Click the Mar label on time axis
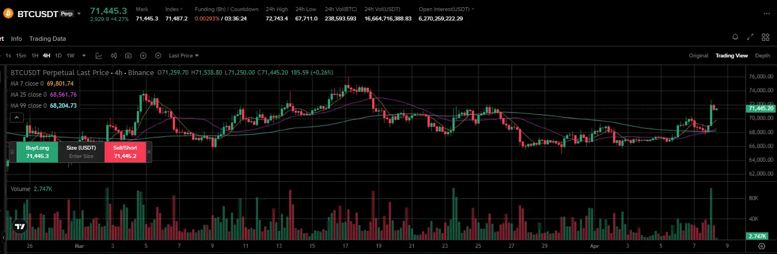The image size is (777, 254). [79, 246]
